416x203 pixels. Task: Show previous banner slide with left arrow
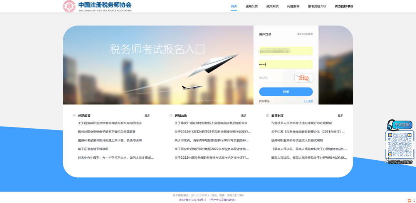click(68, 65)
